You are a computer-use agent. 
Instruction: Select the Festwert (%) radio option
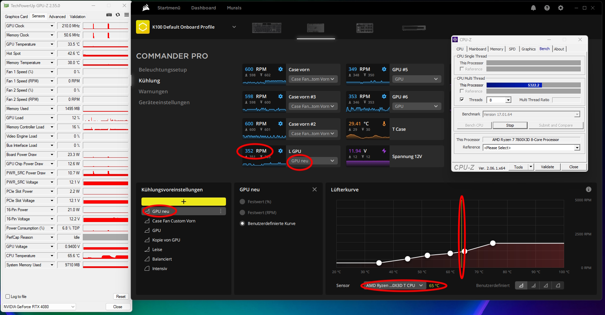click(x=242, y=202)
